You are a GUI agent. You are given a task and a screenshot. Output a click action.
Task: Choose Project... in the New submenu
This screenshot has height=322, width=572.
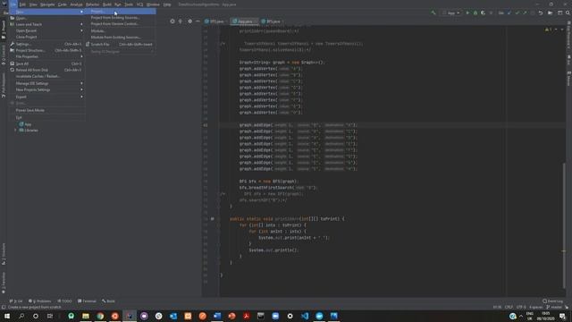[x=121, y=12]
